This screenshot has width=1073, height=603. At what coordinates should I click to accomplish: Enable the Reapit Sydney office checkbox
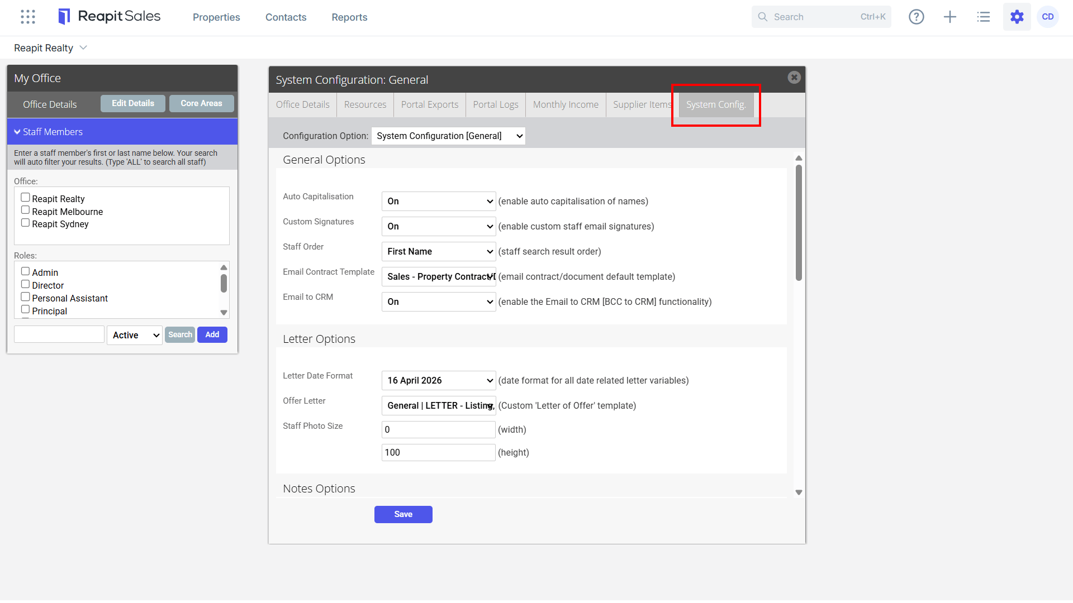click(x=25, y=222)
